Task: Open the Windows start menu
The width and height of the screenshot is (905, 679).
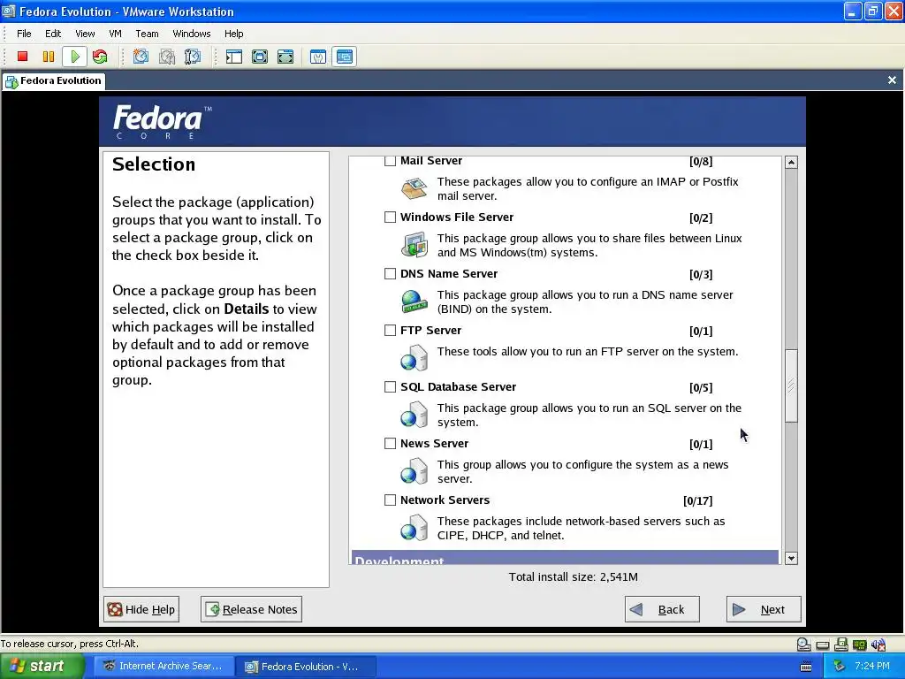Action: [41, 667]
